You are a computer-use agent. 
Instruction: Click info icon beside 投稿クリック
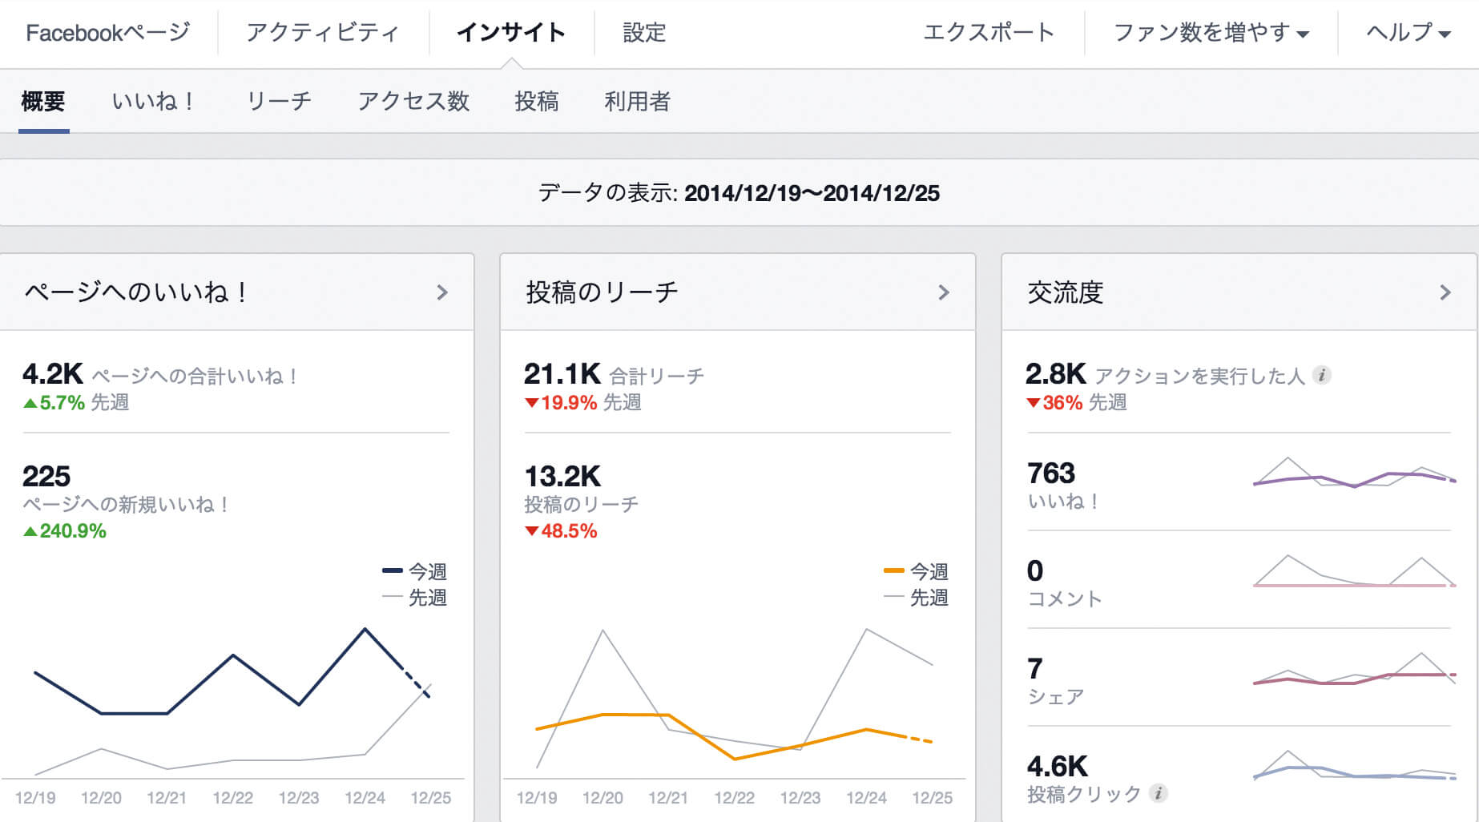(x=1158, y=793)
